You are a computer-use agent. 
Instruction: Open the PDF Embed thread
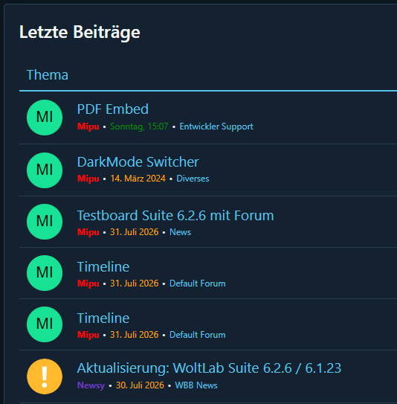click(113, 109)
